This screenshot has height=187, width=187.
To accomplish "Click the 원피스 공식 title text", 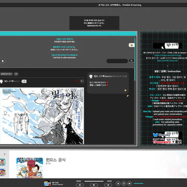I will tap(56, 160).
